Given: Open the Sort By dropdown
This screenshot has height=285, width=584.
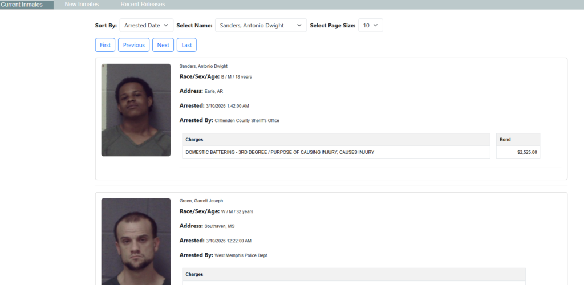Looking at the screenshot, I should 147,25.
